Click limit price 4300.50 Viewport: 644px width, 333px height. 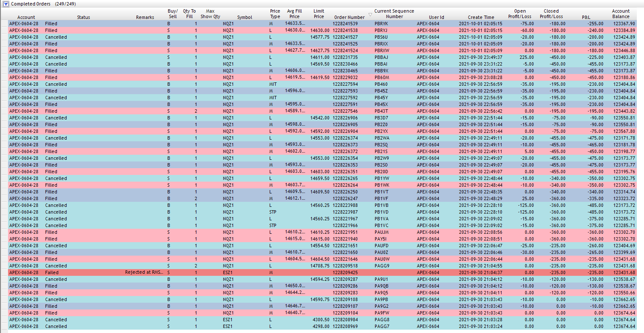click(321, 320)
